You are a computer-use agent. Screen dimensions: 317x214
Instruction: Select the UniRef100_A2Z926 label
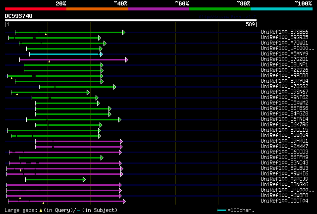(284, 70)
